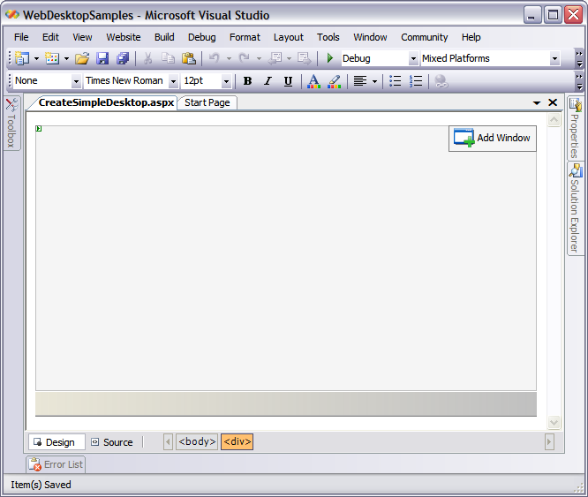This screenshot has width=588, height=497.
Task: Toggle Italic formatting
Action: [268, 81]
